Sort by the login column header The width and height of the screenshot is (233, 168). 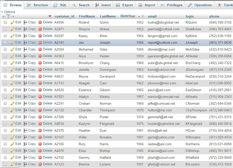pyautogui.click(x=190, y=16)
